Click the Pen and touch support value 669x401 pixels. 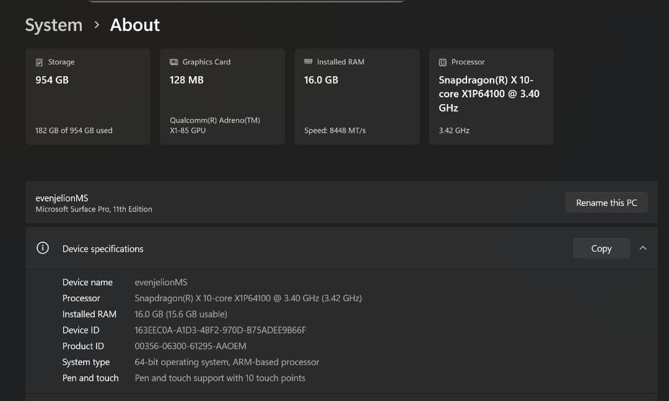pyautogui.click(x=220, y=378)
